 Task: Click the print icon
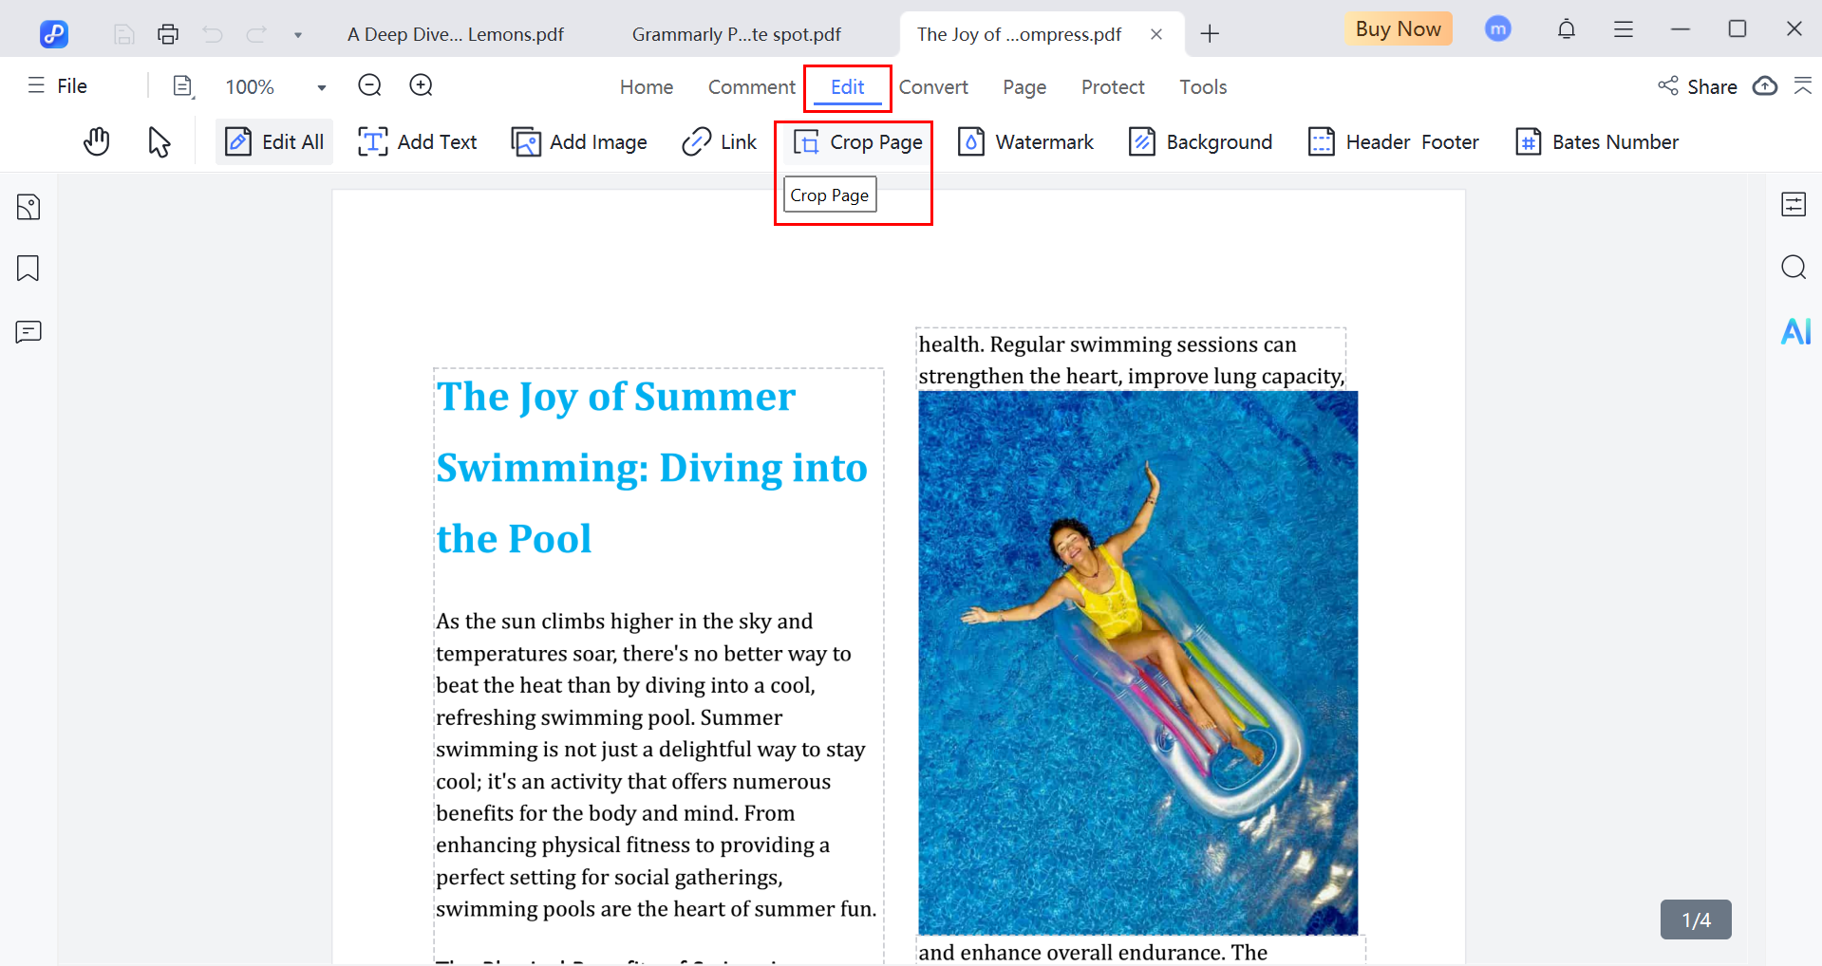(x=168, y=35)
